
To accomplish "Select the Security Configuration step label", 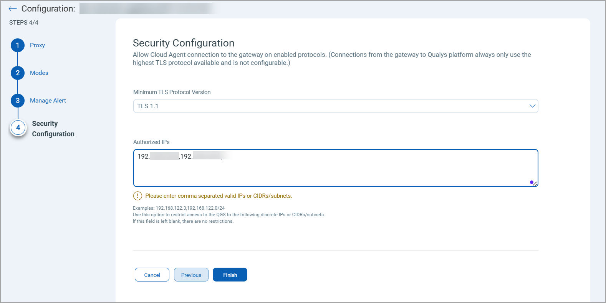I will pos(53,129).
